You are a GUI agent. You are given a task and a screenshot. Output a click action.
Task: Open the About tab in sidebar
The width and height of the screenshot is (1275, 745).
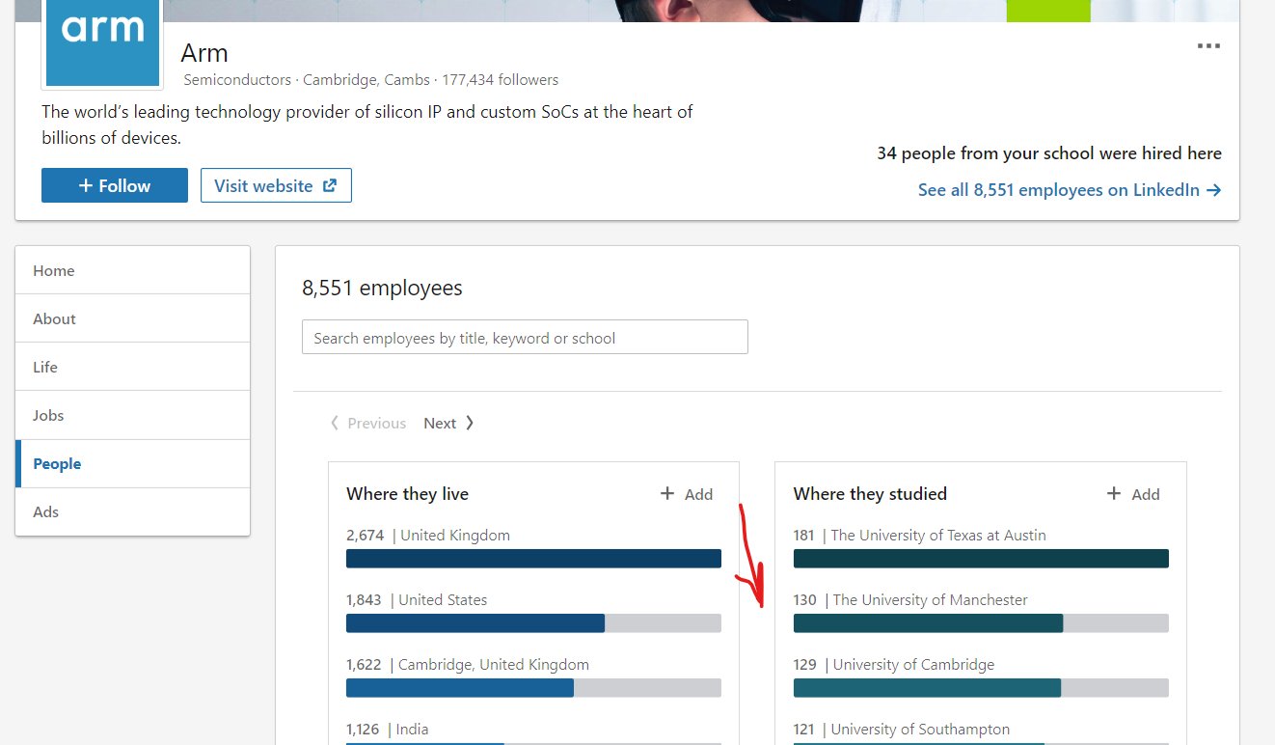(x=133, y=318)
